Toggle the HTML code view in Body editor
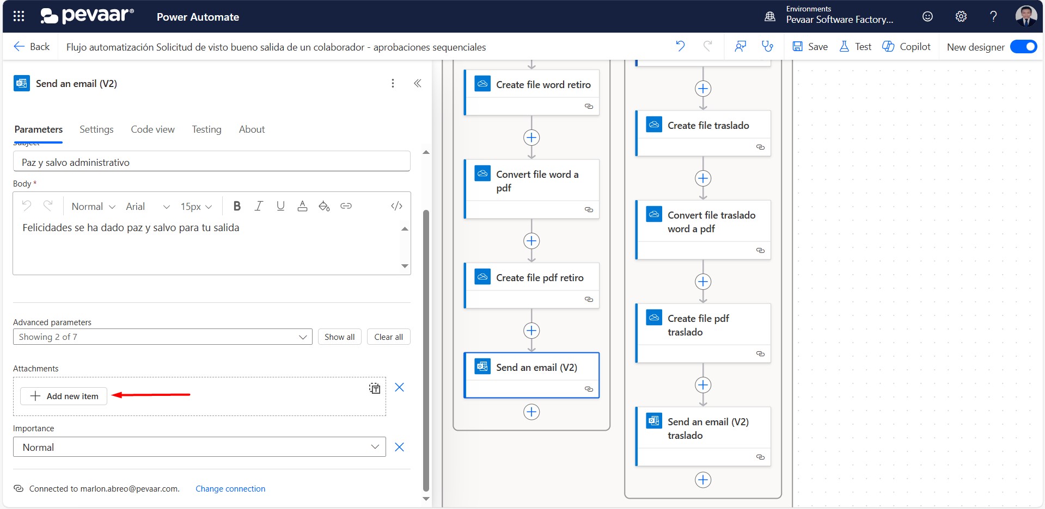This screenshot has width=1045, height=509. tap(396, 206)
